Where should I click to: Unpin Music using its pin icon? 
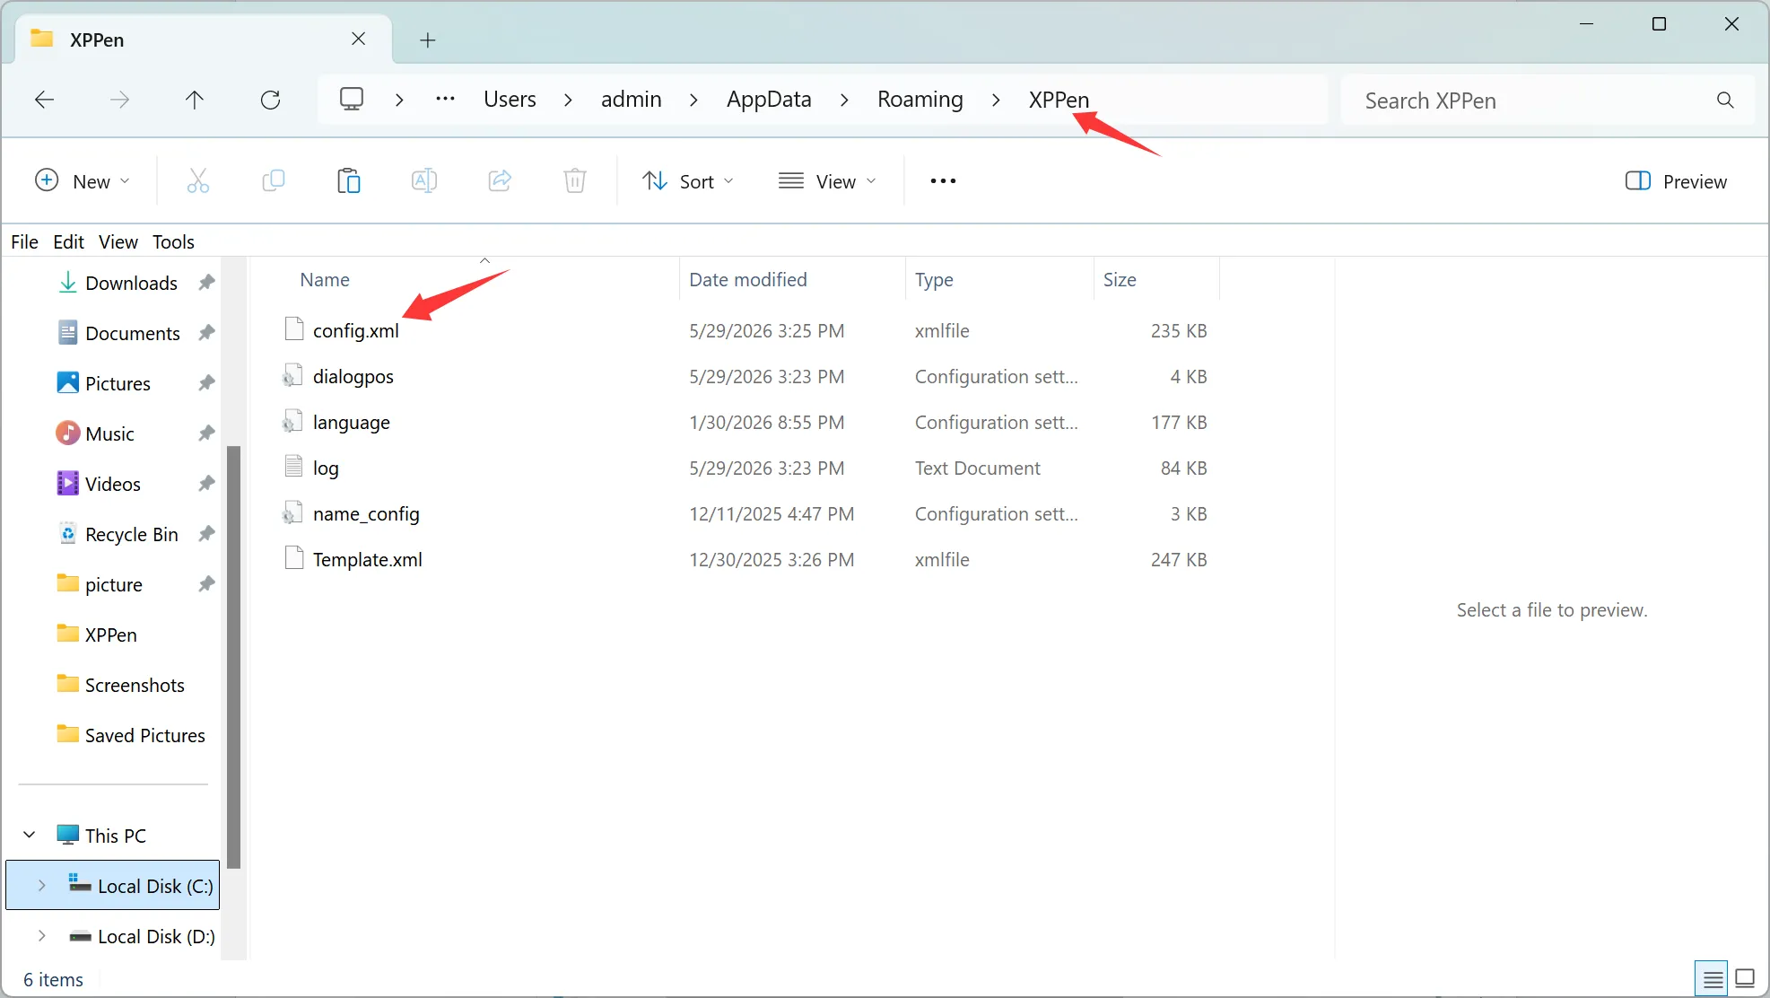pyautogui.click(x=206, y=433)
